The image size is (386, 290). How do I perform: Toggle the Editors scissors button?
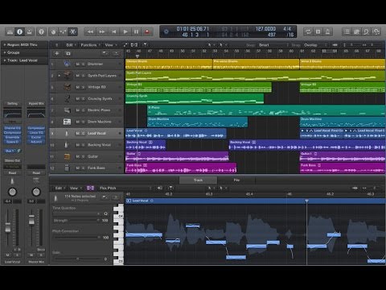pos(72,31)
